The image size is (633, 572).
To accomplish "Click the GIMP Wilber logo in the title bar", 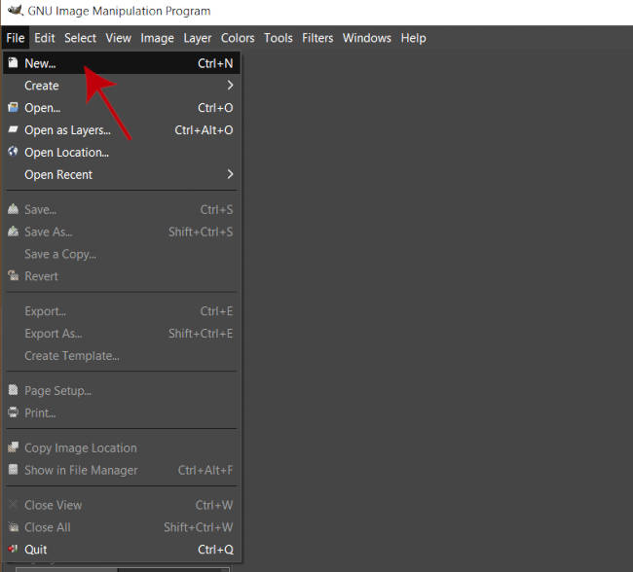I will click(x=16, y=10).
